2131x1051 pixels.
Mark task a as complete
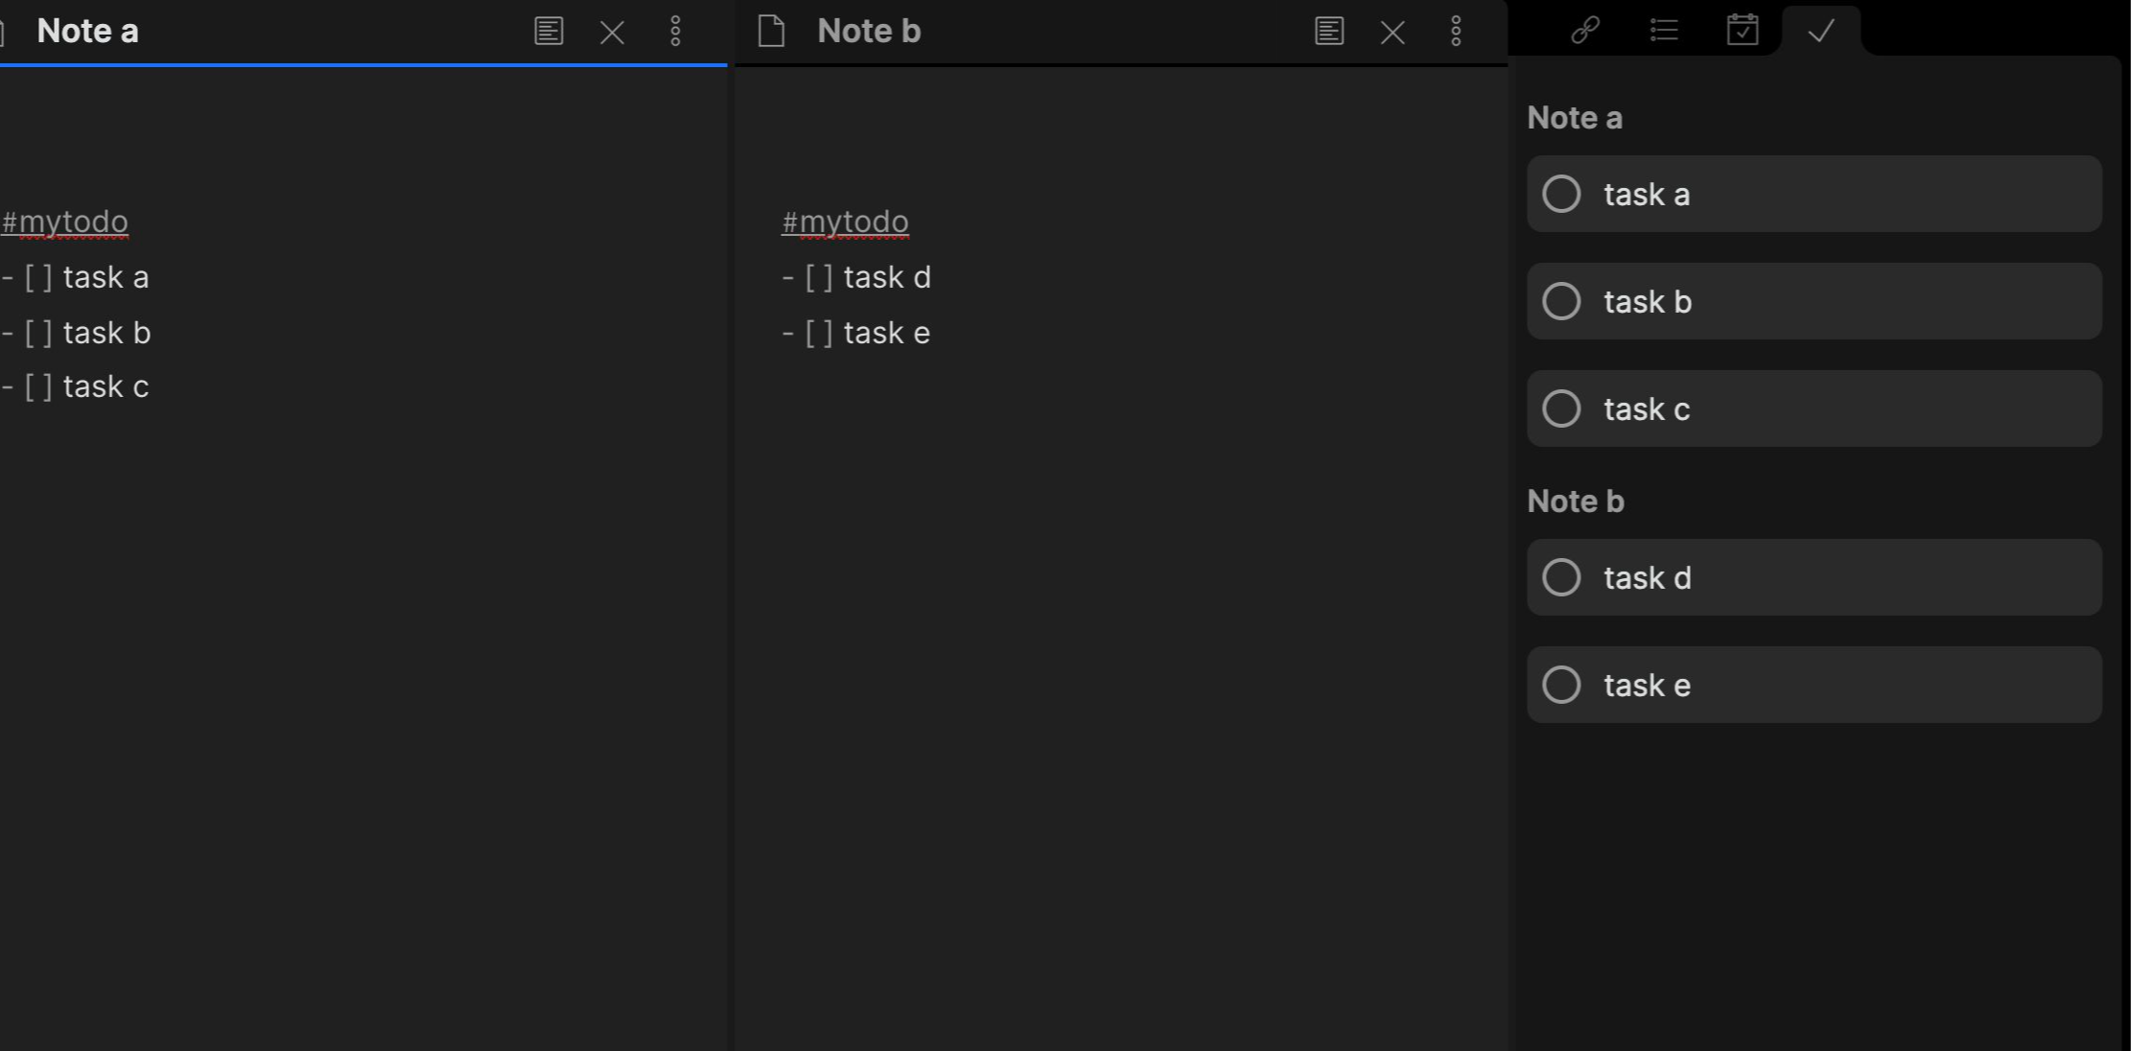click(x=1561, y=194)
